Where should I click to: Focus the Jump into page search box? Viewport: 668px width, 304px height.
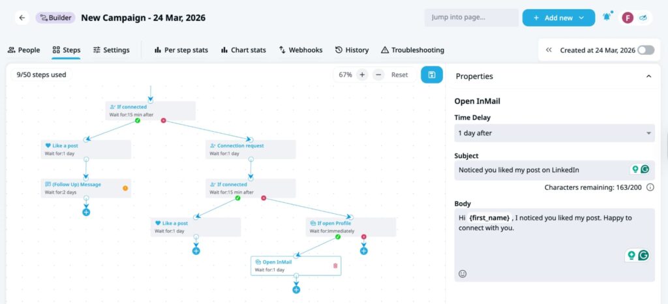click(x=471, y=18)
